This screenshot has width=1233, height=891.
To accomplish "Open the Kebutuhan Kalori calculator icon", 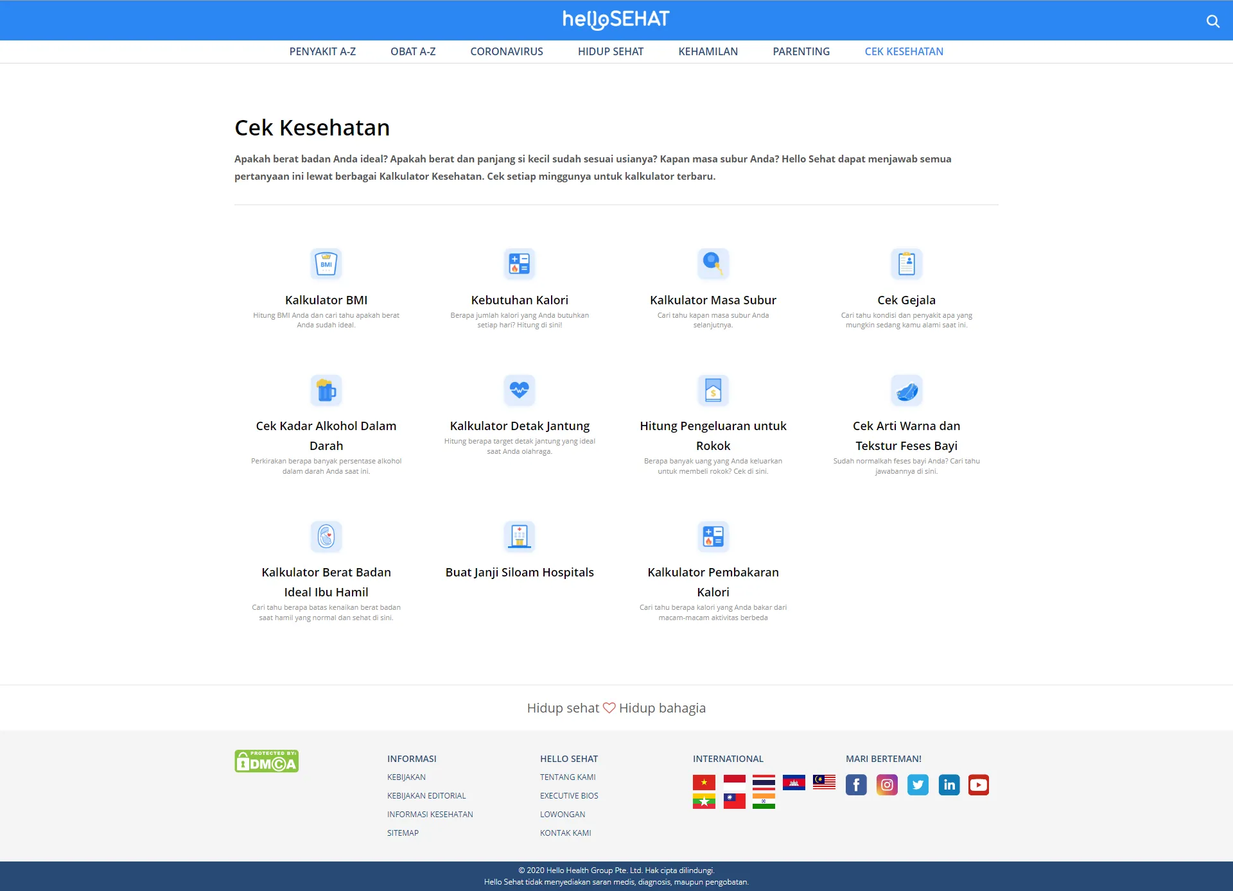I will tap(519, 264).
